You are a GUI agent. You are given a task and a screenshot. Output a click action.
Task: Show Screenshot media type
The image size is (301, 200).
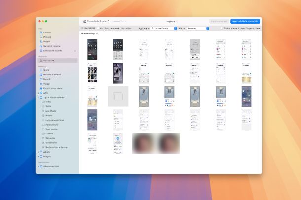pos(51,143)
